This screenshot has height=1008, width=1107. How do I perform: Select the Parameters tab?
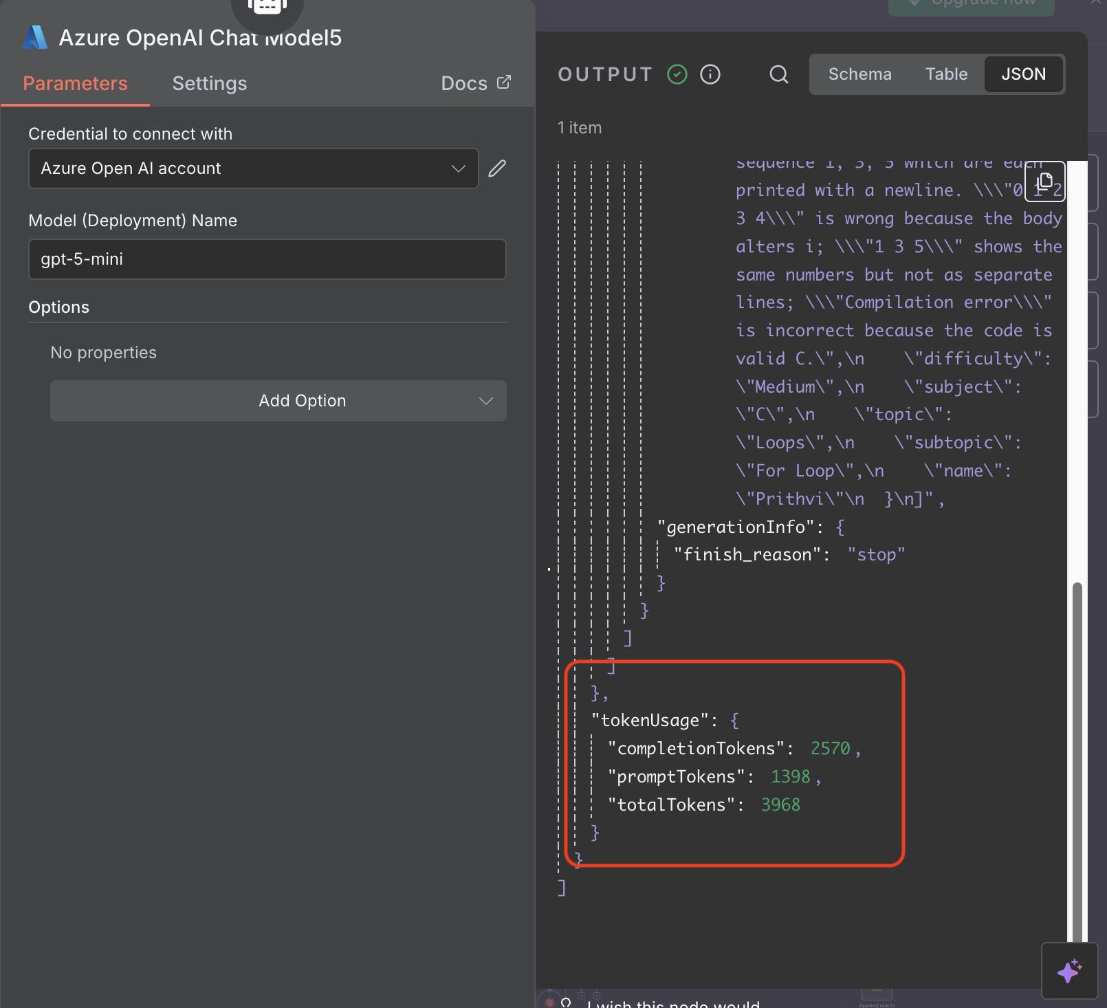pos(75,83)
